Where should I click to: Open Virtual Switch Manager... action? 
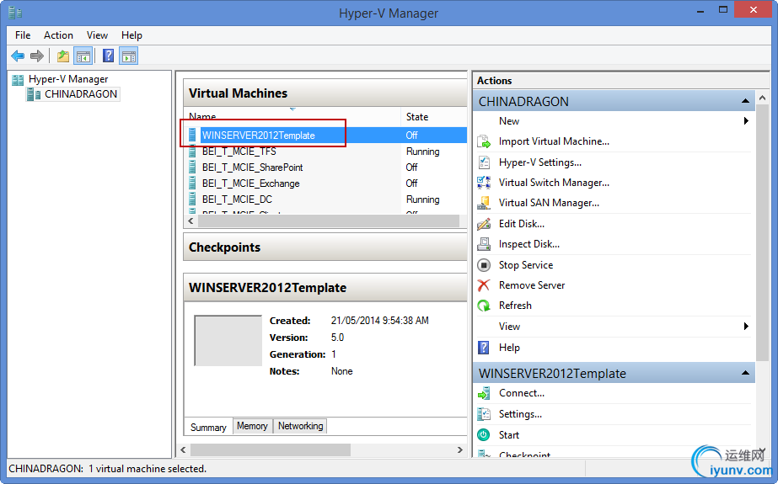coord(554,183)
